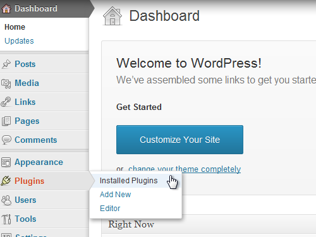Click the chain icon beside Links
Screen dimensions: 316x237
coord(6,102)
